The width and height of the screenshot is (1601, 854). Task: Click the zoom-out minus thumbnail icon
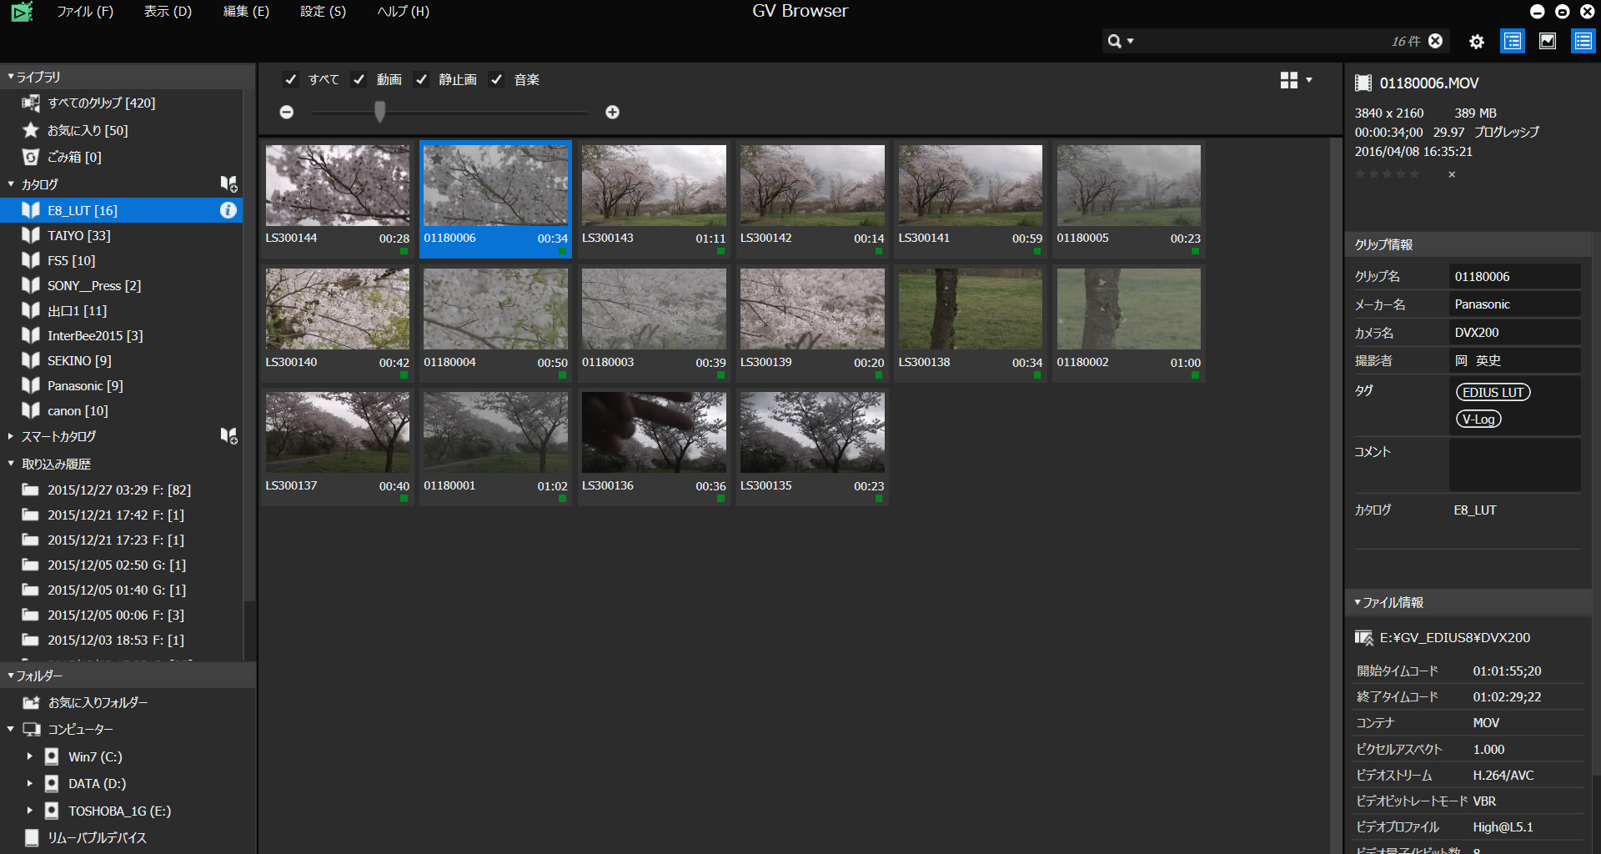coord(287,112)
